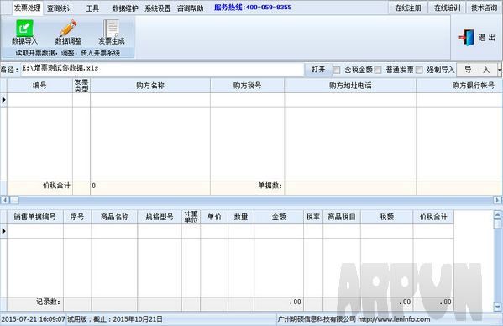Expand the dropdown arrow beside 导入

click(x=500, y=69)
